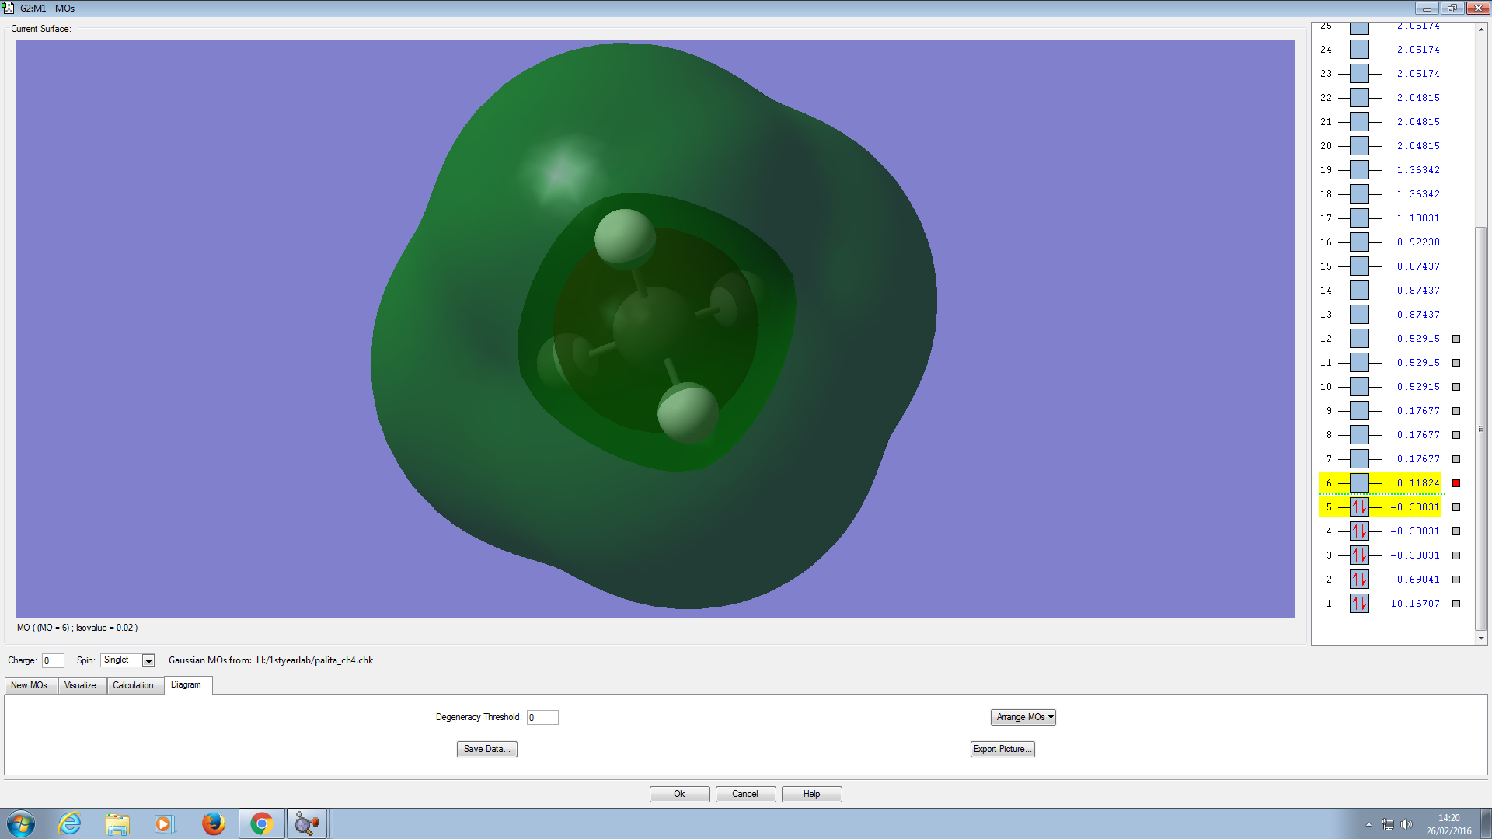Expand the Arrange MOs dropdown
Screen dimensions: 1492x839
click(x=1023, y=717)
